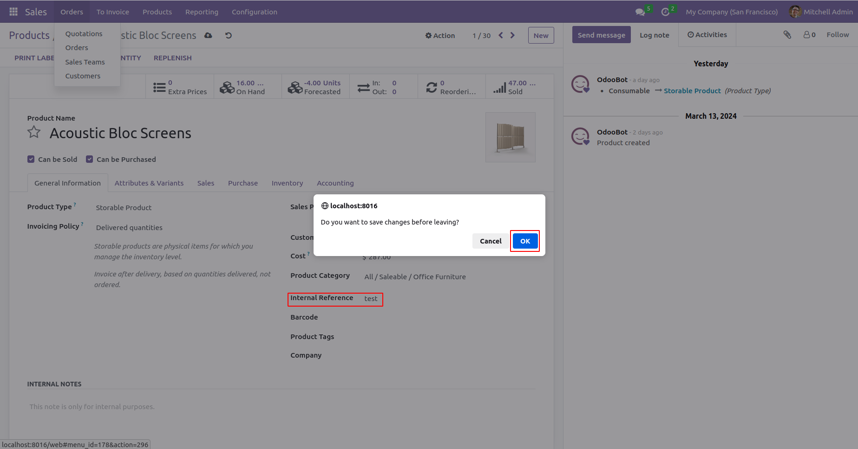The height and width of the screenshot is (449, 858).
Task: Show followers count icon
Action: coord(810,35)
